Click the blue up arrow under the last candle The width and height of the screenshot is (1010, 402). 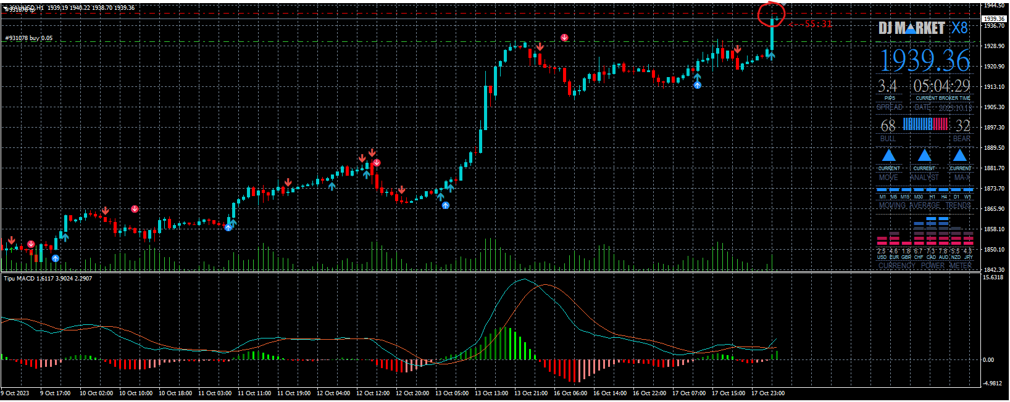pyautogui.click(x=771, y=56)
